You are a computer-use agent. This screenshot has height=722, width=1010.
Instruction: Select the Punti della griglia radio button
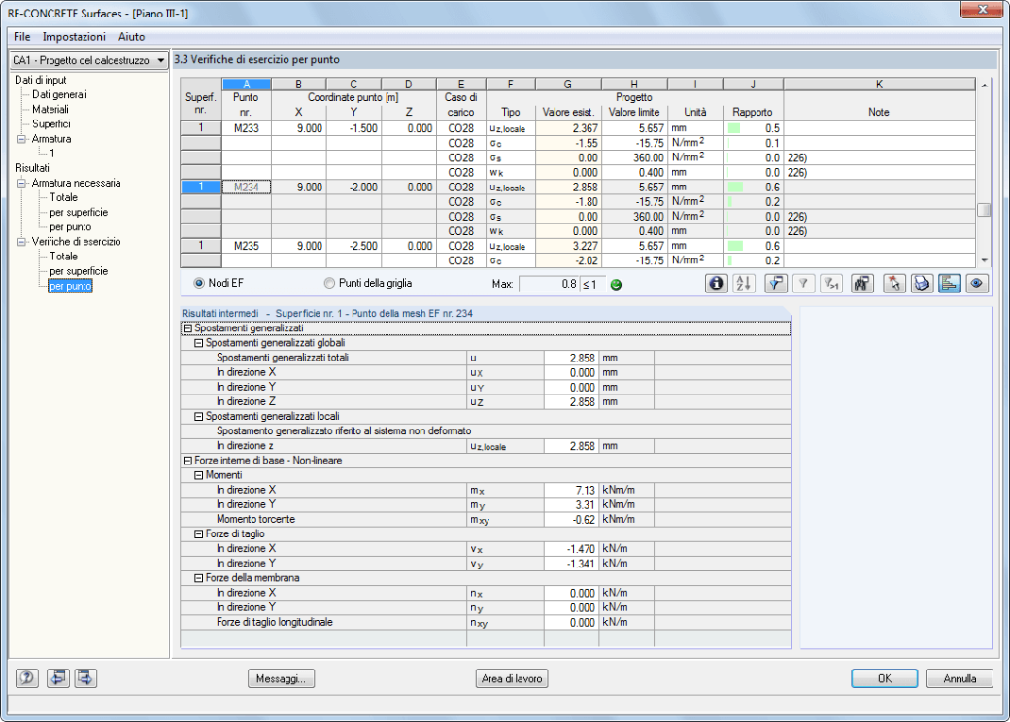[x=330, y=283]
